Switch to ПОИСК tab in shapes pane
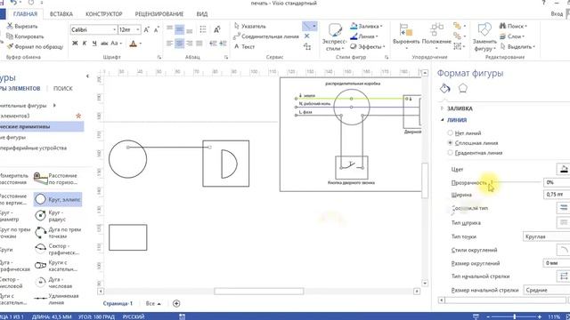570x320 pixels. [63, 89]
